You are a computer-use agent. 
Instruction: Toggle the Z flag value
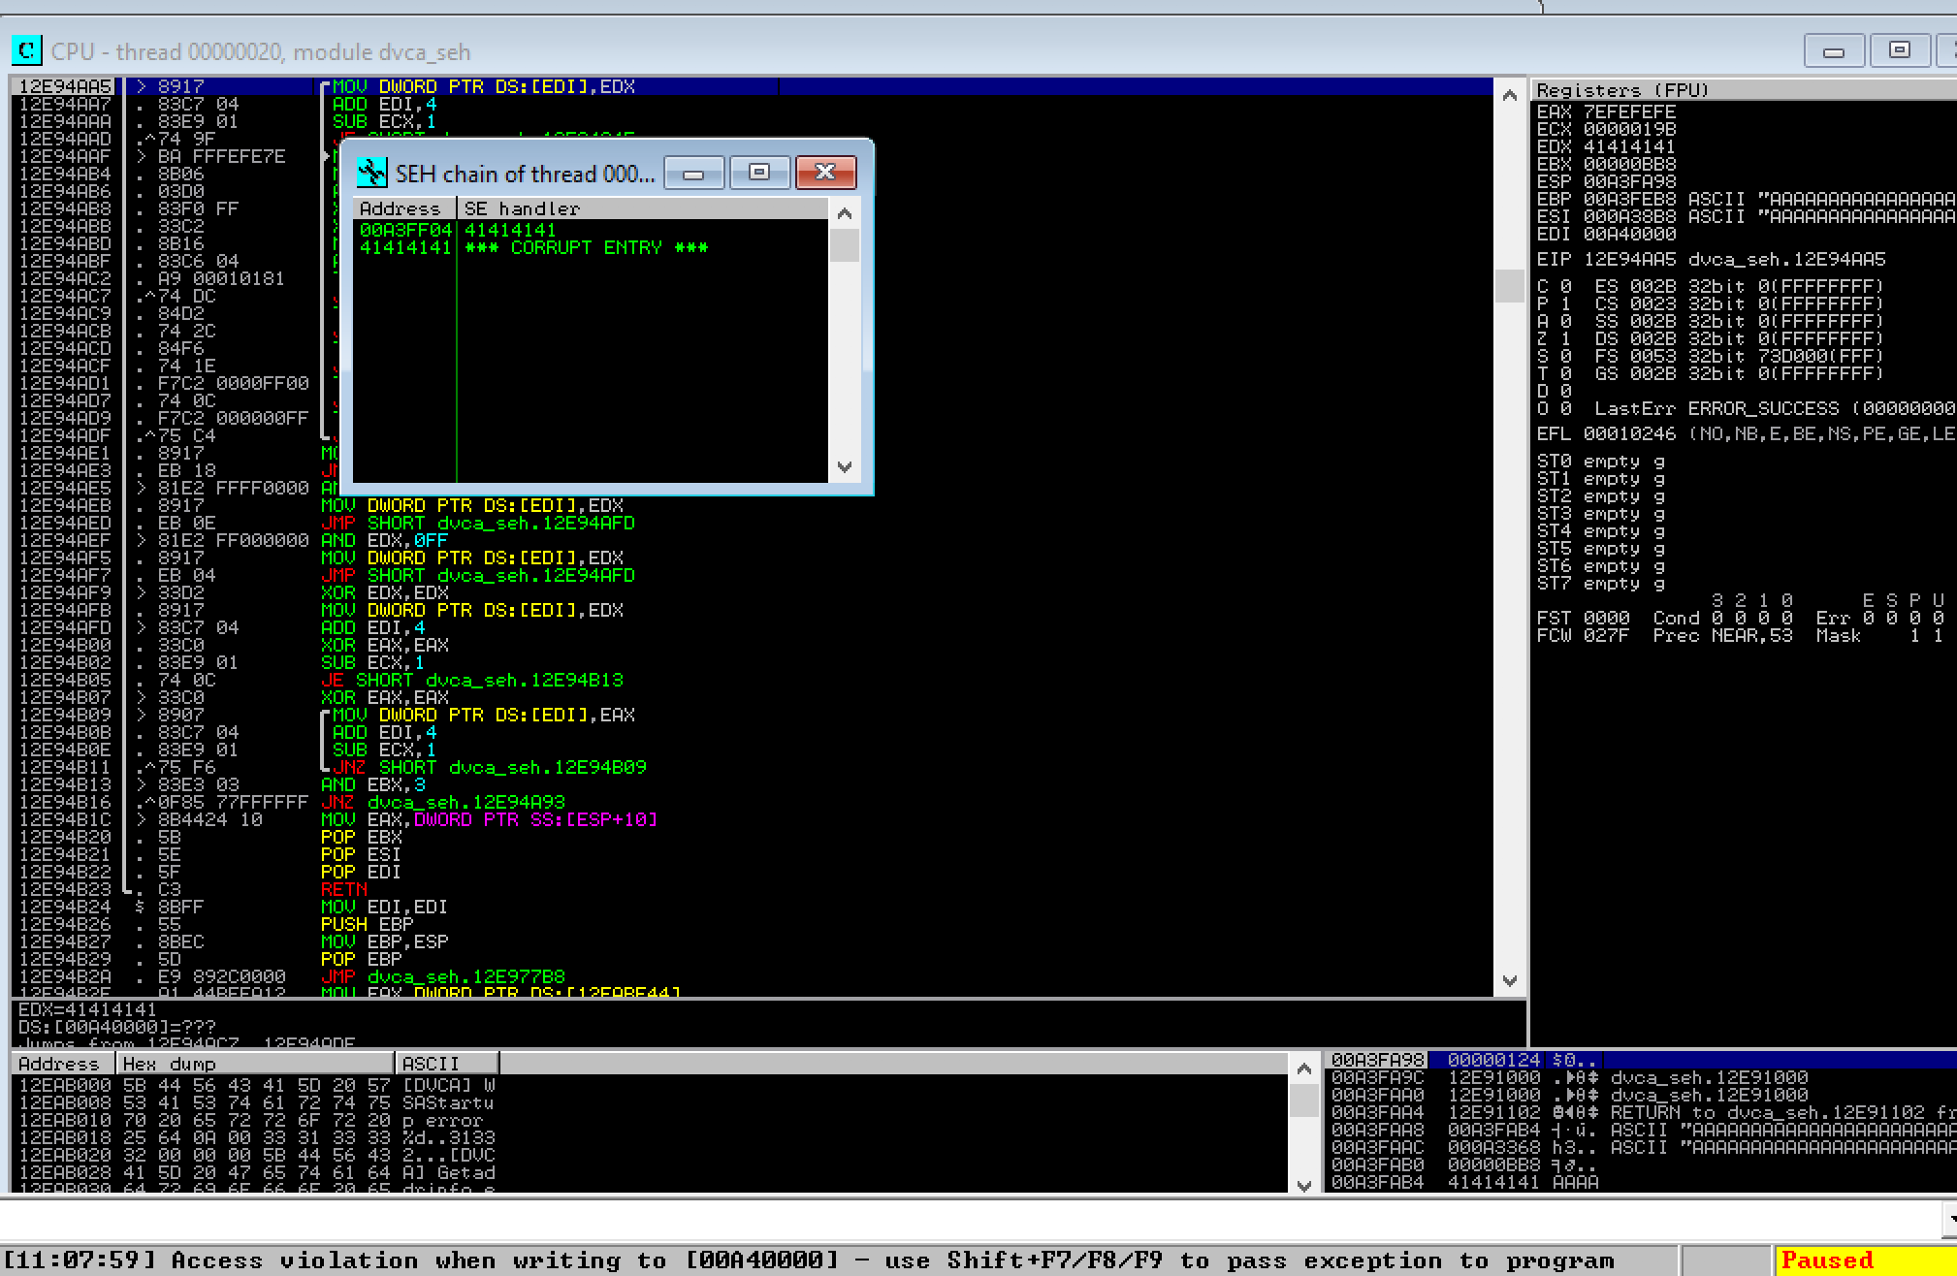click(1566, 338)
